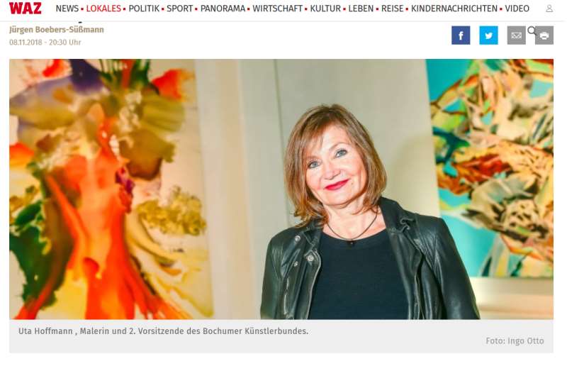Open user account profile icon
The image size is (567, 366).
[549, 9]
